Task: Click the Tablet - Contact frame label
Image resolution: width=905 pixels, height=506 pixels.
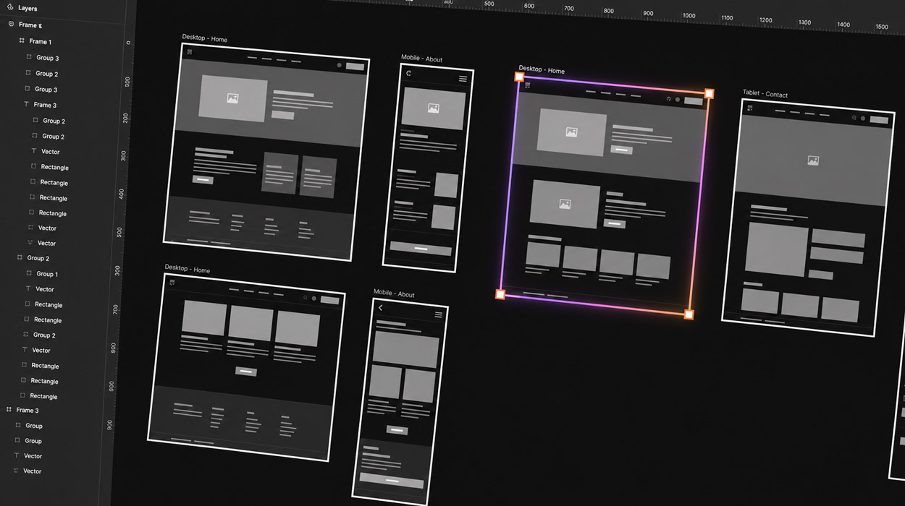Action: click(x=765, y=94)
